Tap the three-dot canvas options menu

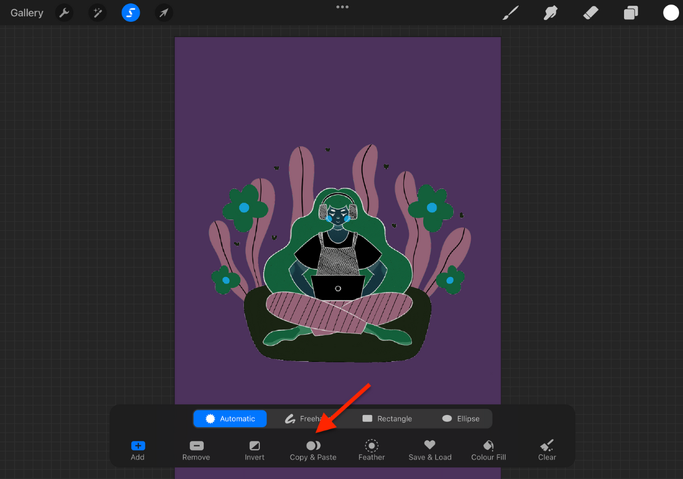[x=342, y=7]
